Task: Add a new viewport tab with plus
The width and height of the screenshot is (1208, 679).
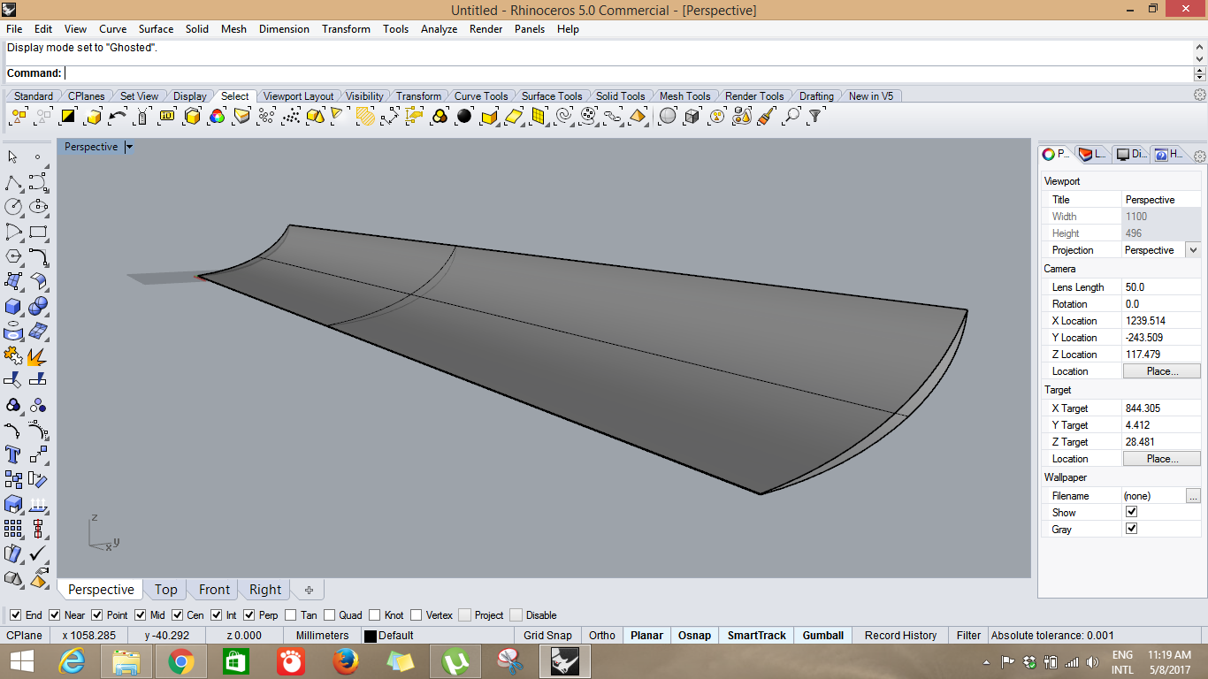Action: (x=309, y=590)
